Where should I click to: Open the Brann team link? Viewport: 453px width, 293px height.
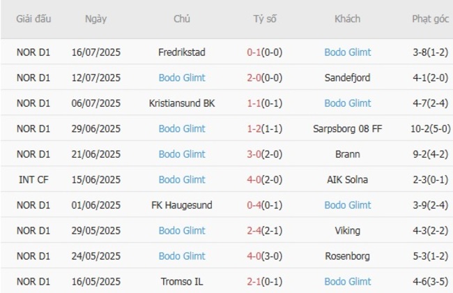[x=348, y=154]
